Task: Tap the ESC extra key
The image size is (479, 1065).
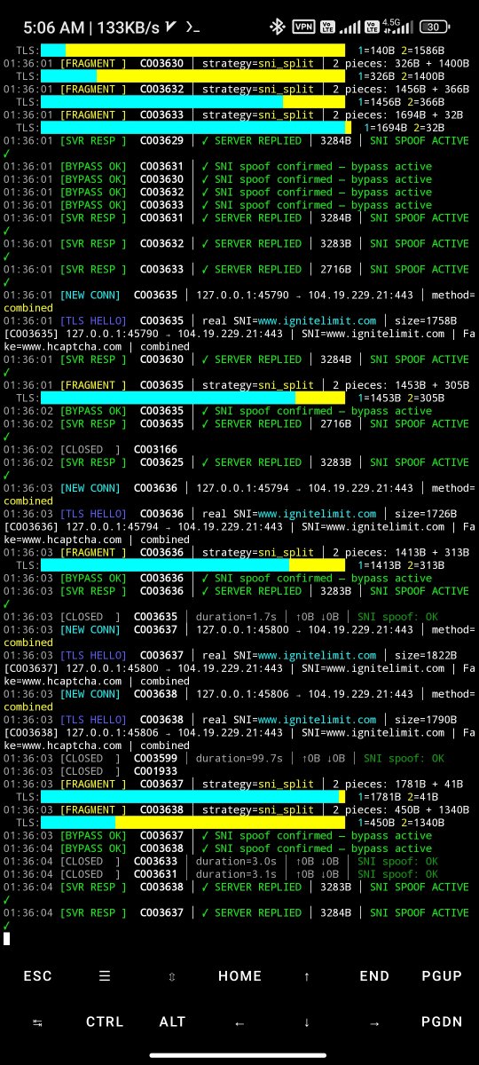Action: click(x=37, y=976)
